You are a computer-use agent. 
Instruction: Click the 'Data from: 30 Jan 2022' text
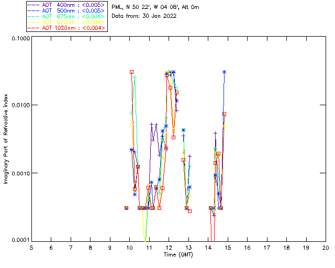coord(144,16)
